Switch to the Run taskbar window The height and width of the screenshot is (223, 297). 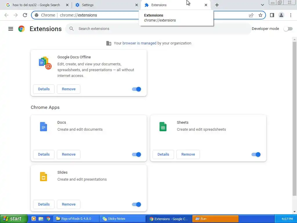point(215,219)
